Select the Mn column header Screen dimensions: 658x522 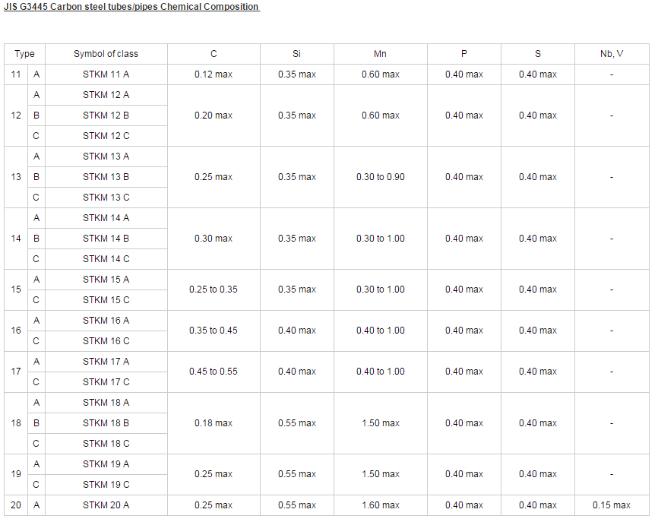tap(380, 54)
